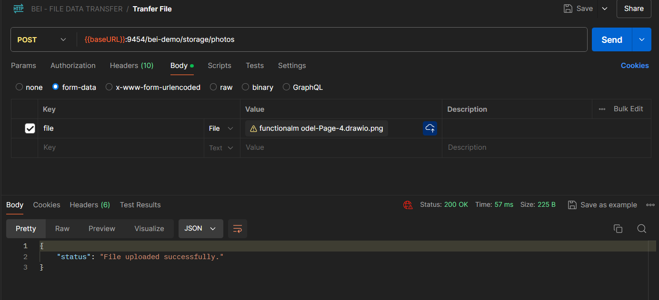Uncheck the file key row checkbox
659x300 pixels.
tap(30, 128)
